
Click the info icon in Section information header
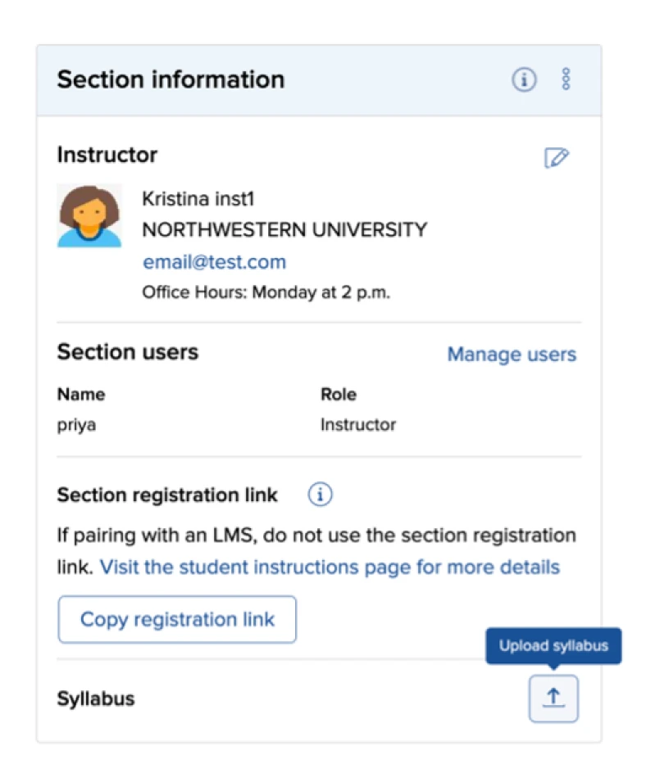click(x=524, y=79)
